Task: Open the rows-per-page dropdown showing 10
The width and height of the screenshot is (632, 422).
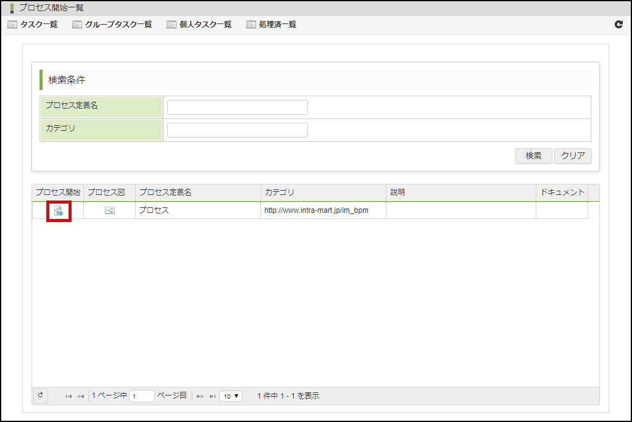Action: click(x=231, y=396)
